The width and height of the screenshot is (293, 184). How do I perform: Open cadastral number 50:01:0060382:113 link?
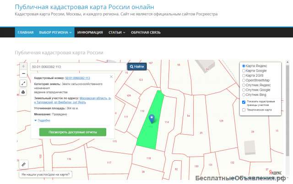tap(77, 78)
